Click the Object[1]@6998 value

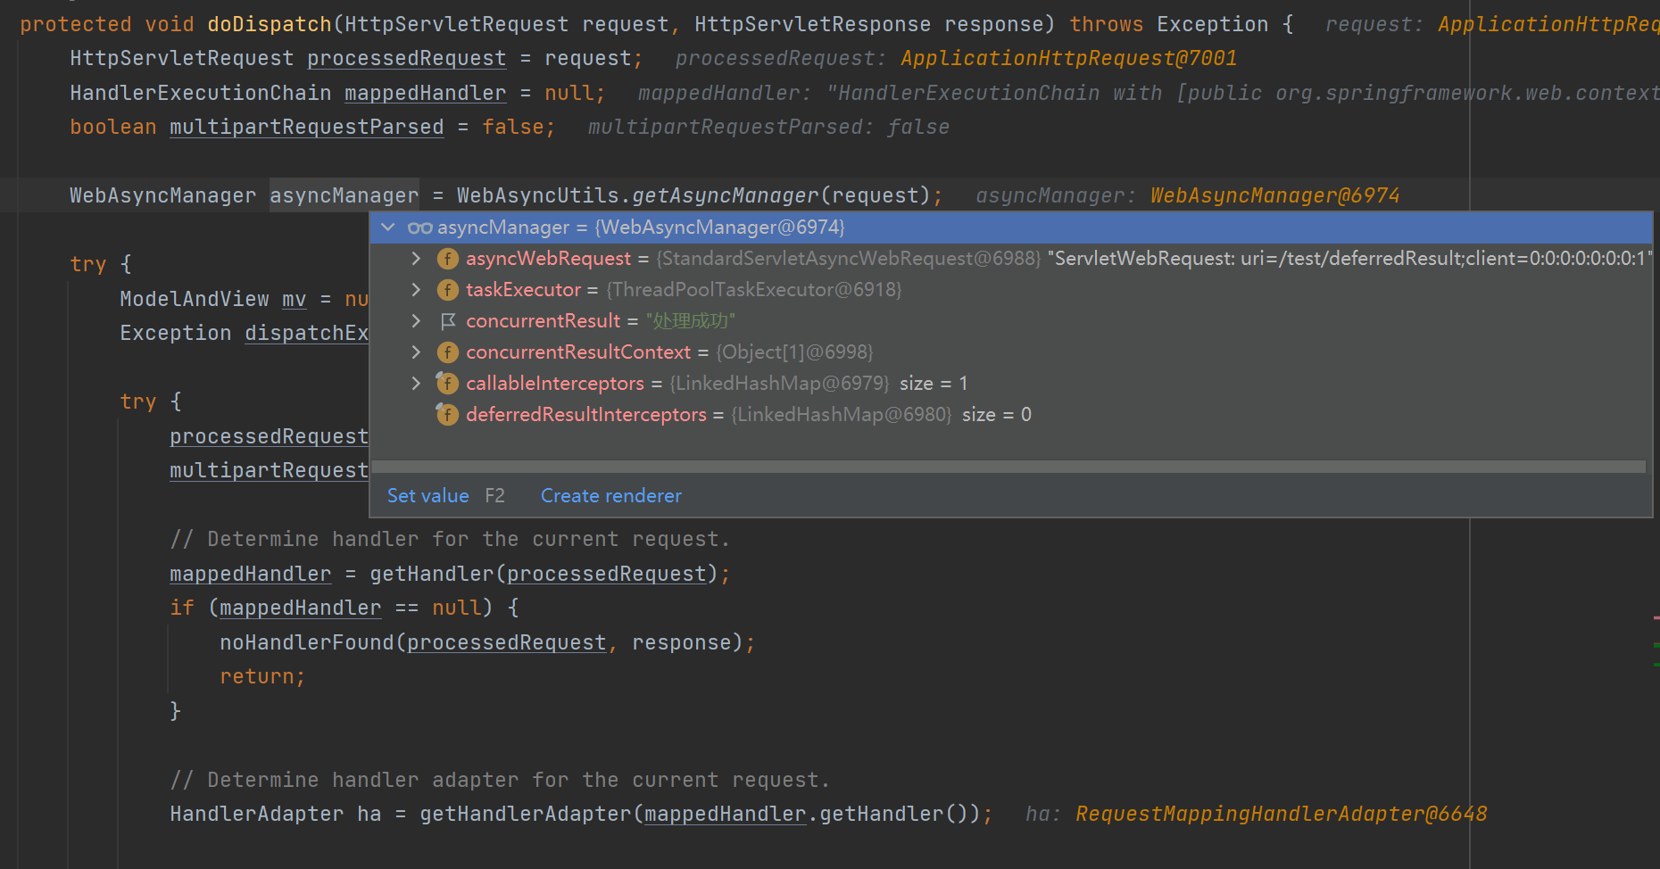pyautogui.click(x=794, y=352)
